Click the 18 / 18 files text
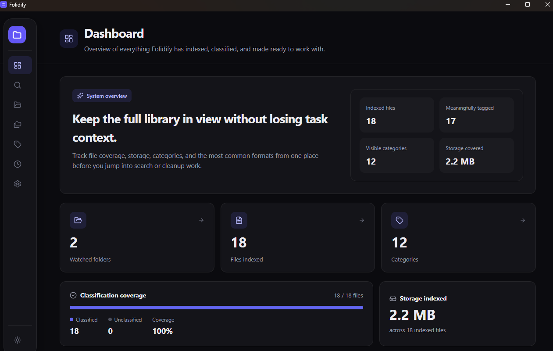Viewport: 553px width, 351px height. [349, 295]
